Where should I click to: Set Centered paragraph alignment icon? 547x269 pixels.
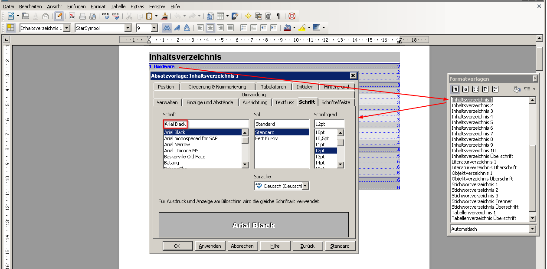point(210,28)
